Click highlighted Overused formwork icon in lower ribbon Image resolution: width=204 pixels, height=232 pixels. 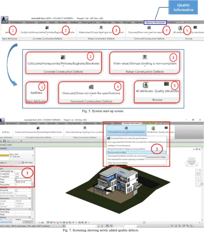point(126,128)
